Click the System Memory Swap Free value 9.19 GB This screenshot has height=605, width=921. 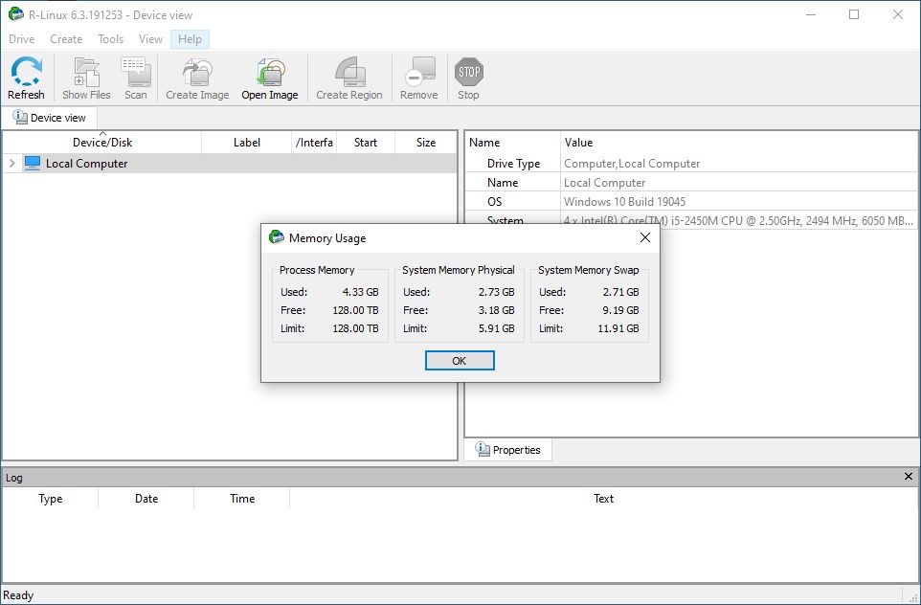coord(620,310)
